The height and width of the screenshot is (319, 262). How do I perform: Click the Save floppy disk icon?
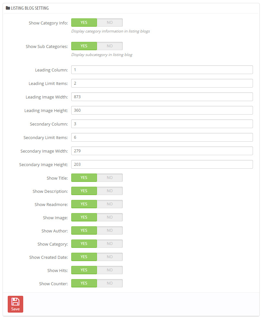coord(15,302)
